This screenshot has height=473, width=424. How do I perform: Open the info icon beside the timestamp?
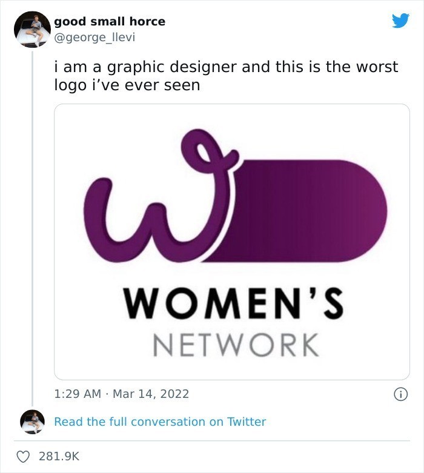401,394
